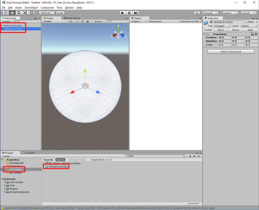Image resolution: width=259 pixels, height=210 pixels.
Task: Toggle Maximize on Play
Action: pos(190,21)
